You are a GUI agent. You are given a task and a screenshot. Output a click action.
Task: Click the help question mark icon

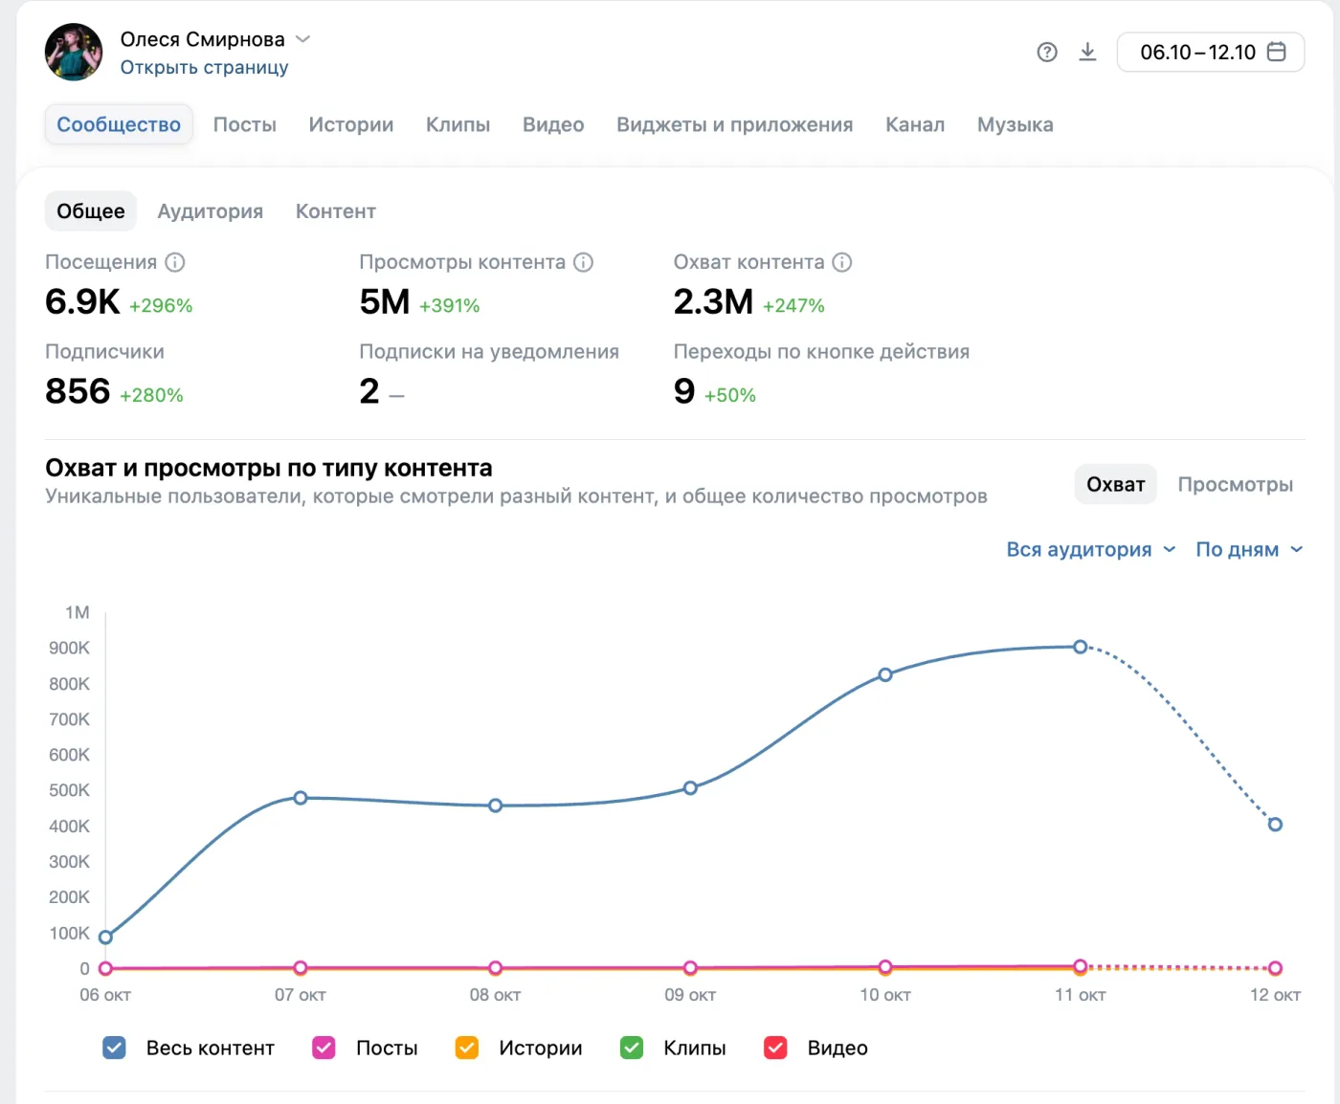1047,53
